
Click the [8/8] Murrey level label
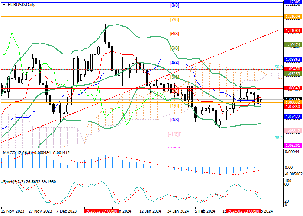coord(174,5)
